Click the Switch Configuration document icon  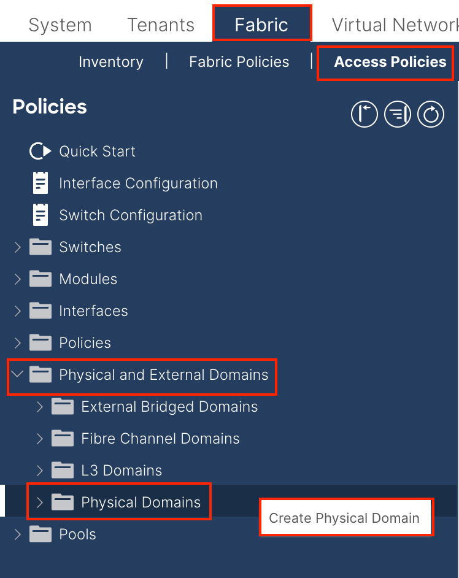(x=40, y=215)
